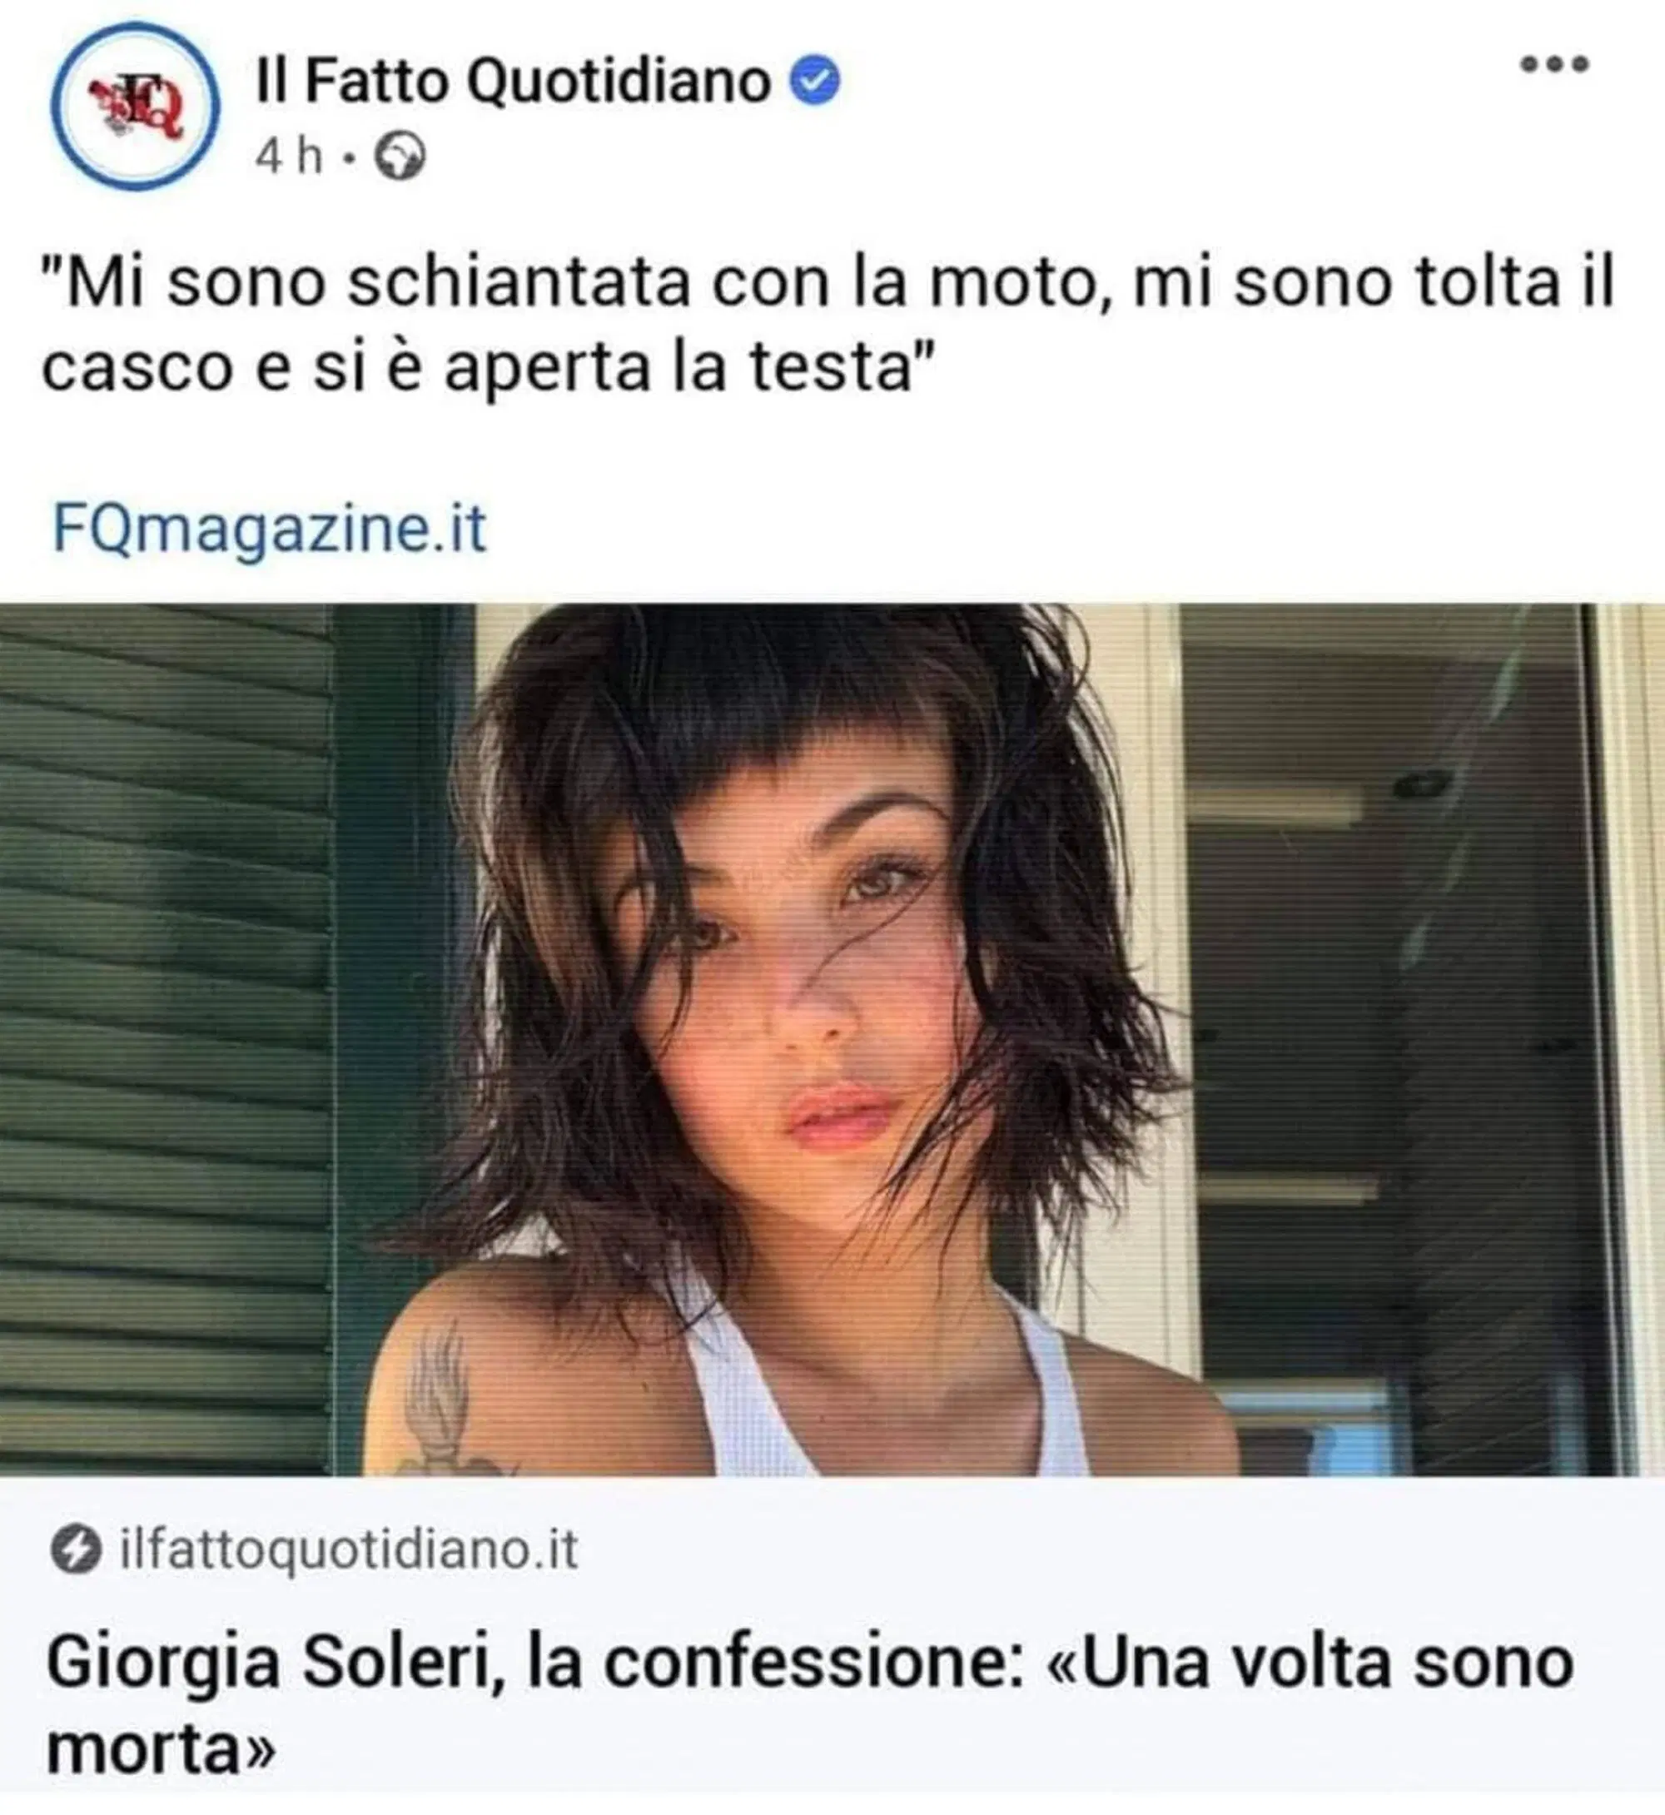This screenshot has width=1665, height=1815.
Task: Click the 'Mi sono schiantata con la moto' text line
Action: click(x=828, y=282)
